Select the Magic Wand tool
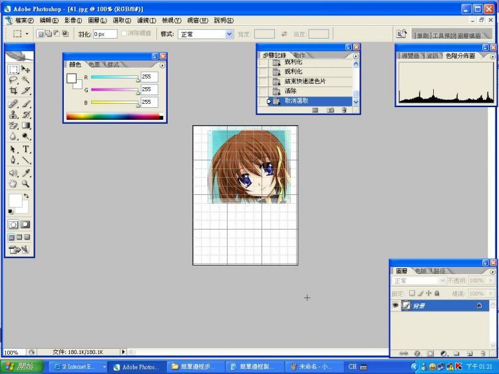Image resolution: width=499 pixels, height=374 pixels. pos(26,80)
